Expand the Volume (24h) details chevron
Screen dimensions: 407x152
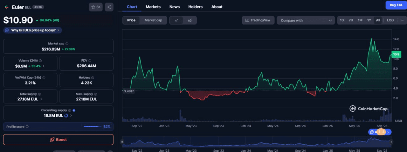point(44,66)
